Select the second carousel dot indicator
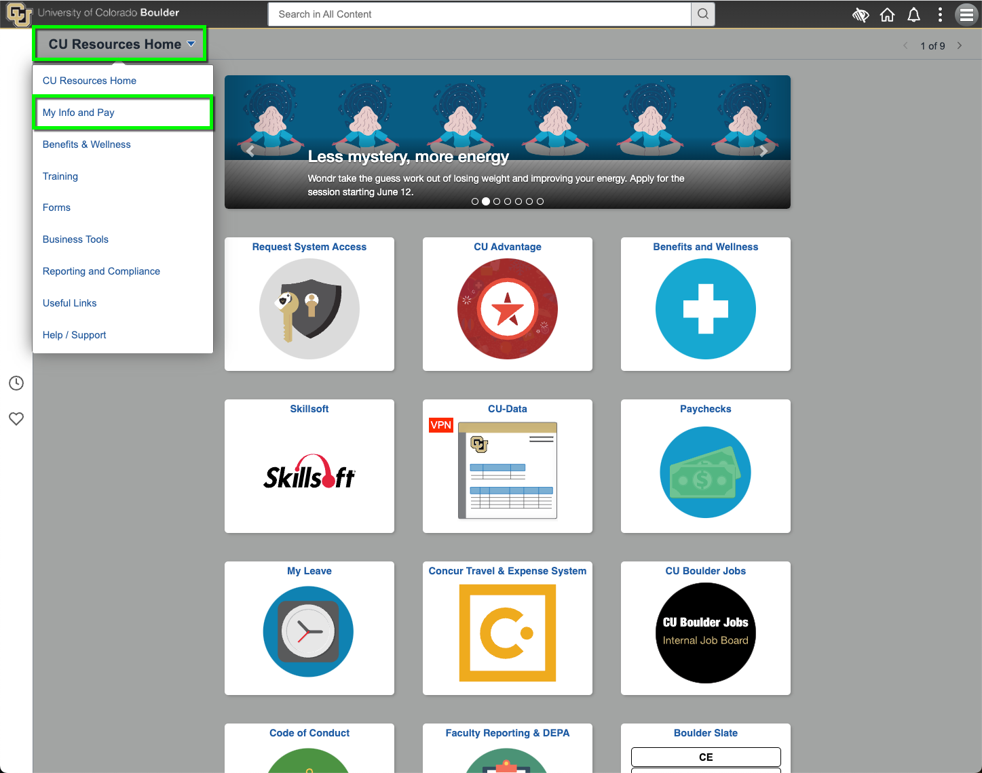The width and height of the screenshot is (982, 773). (486, 201)
